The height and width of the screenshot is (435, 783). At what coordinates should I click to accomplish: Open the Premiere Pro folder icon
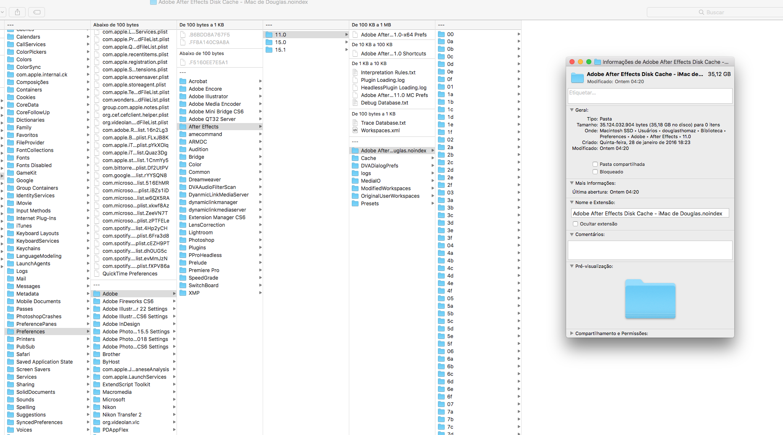click(x=183, y=270)
